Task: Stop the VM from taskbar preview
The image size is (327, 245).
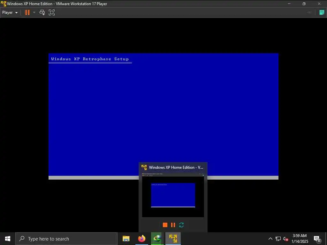Action: (165, 225)
